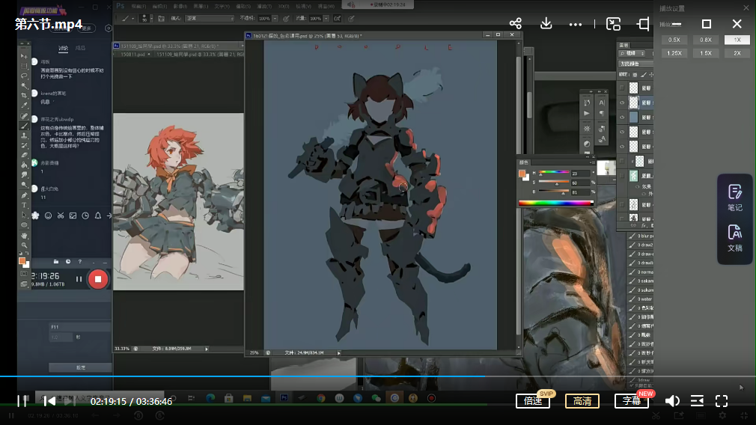The height and width of the screenshot is (425, 756).
Task: Open the 笔记 notes panel
Action: [735, 198]
